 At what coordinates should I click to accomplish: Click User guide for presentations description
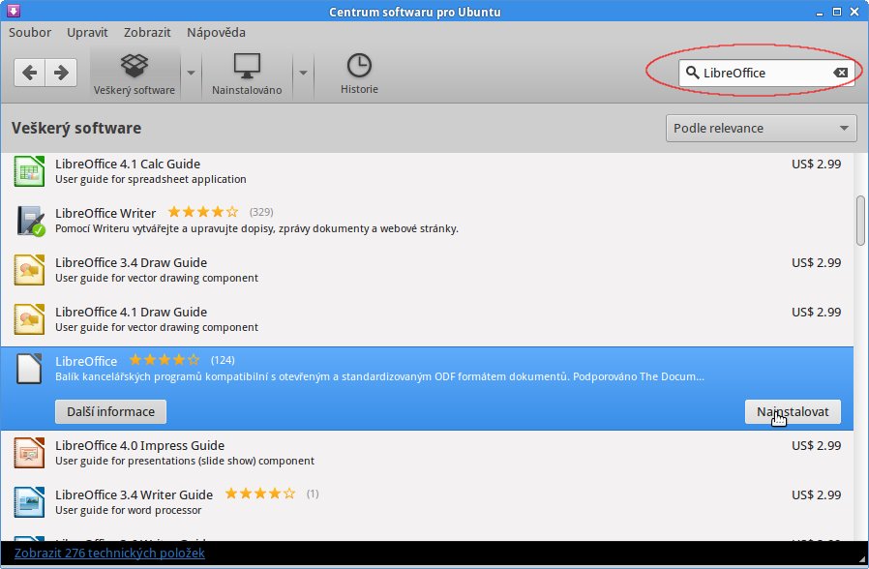pos(185,461)
